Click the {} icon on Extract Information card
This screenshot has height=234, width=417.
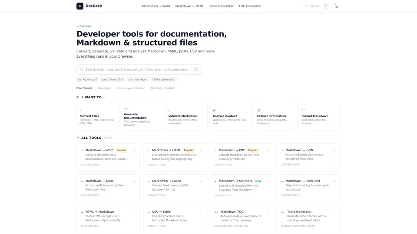tap(259, 110)
